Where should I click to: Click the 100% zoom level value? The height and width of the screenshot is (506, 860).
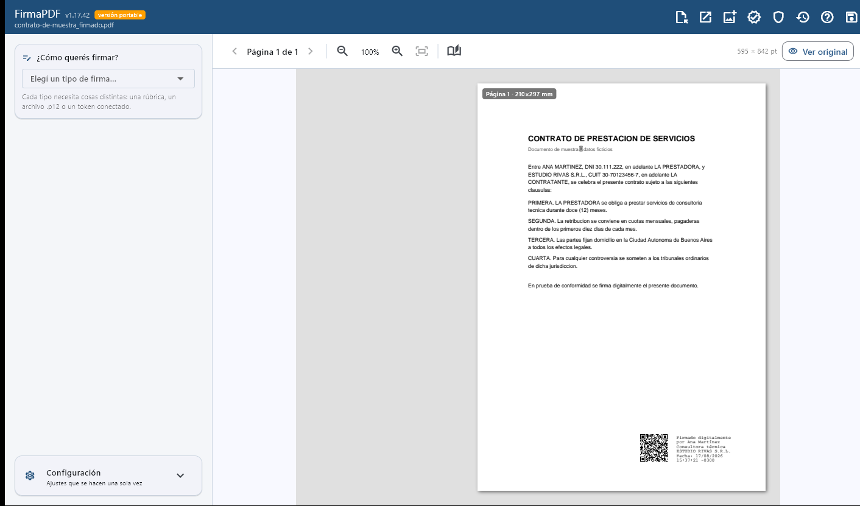(x=370, y=52)
